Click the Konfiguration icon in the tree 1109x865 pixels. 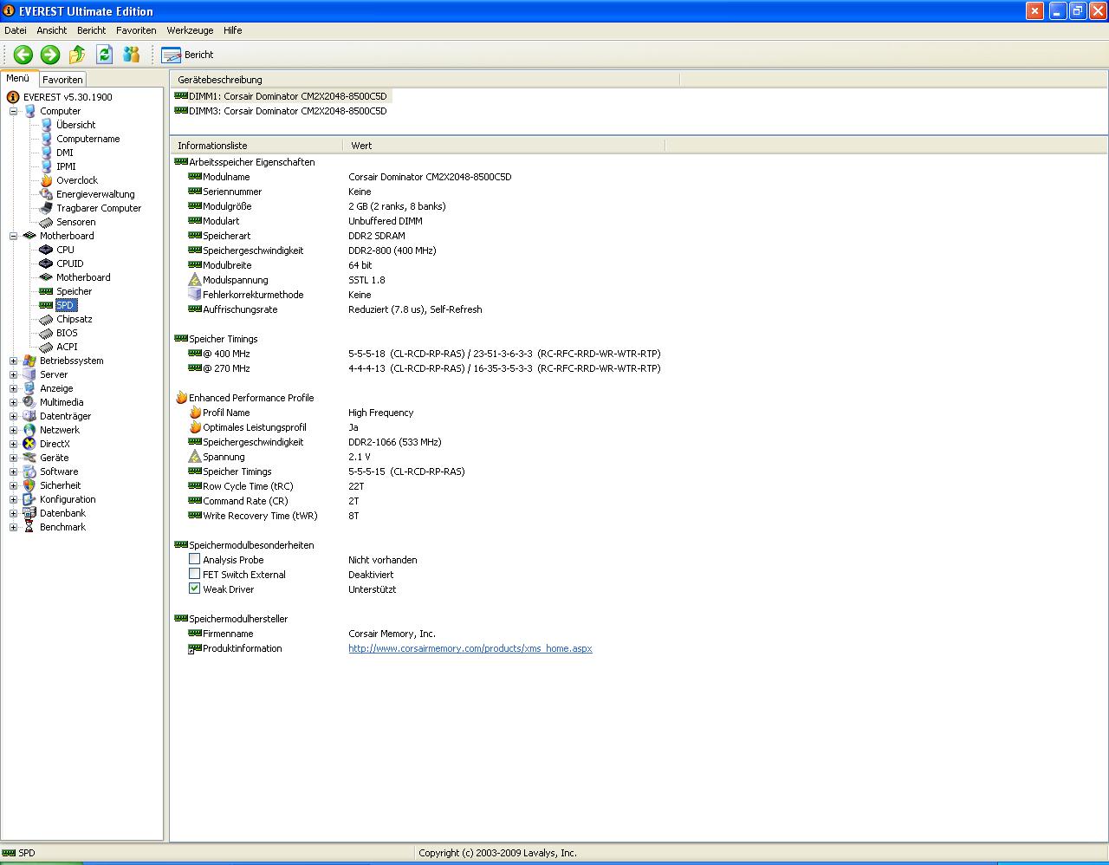pos(30,499)
